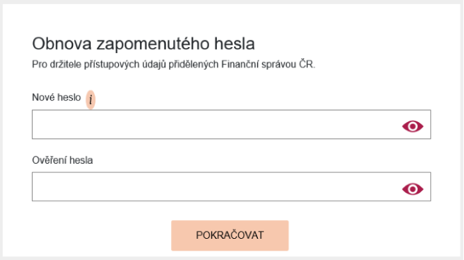Click the POKRAČOVAT button
The width and height of the screenshot is (464, 260).
coord(229,235)
